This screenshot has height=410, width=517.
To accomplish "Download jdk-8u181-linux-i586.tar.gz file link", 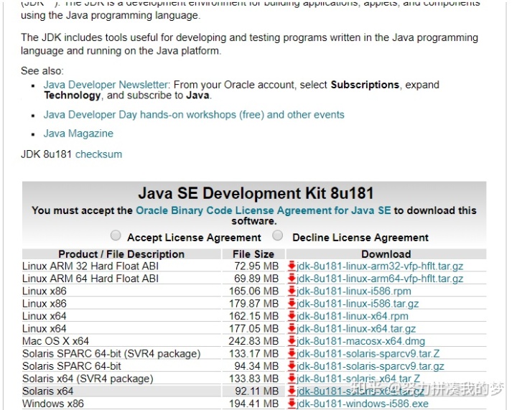I will tap(358, 304).
